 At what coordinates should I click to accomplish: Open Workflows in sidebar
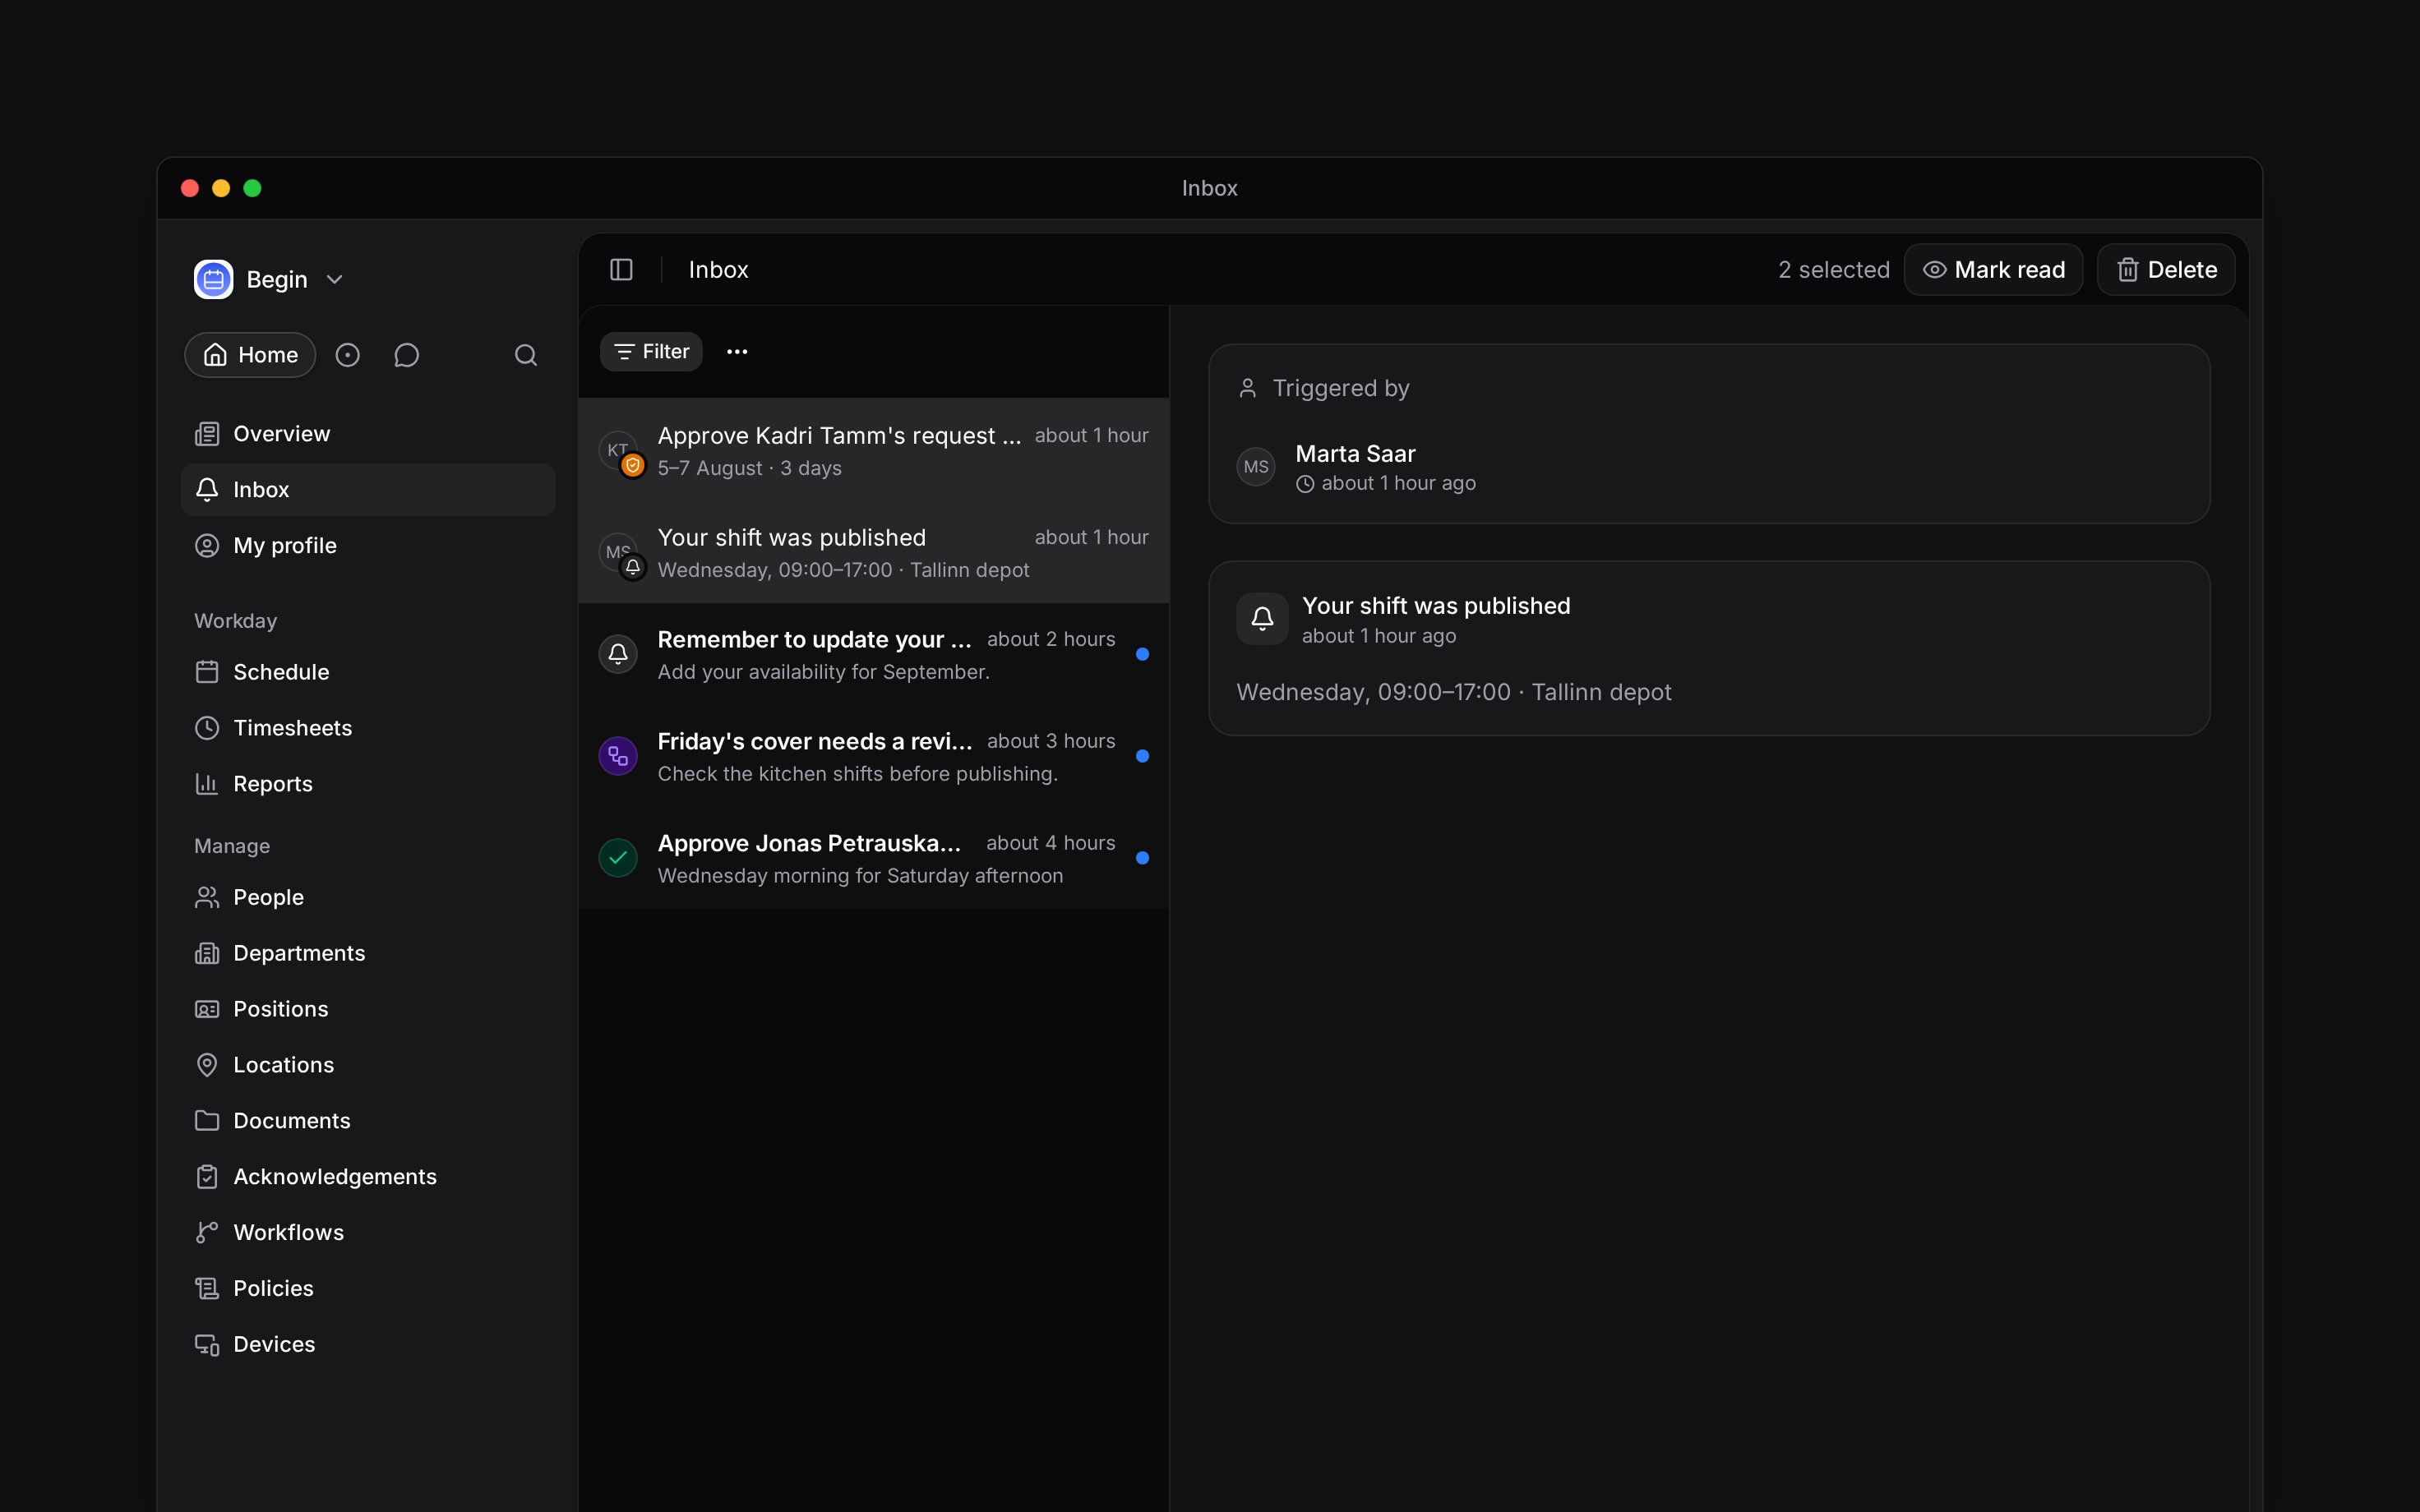click(368, 1233)
